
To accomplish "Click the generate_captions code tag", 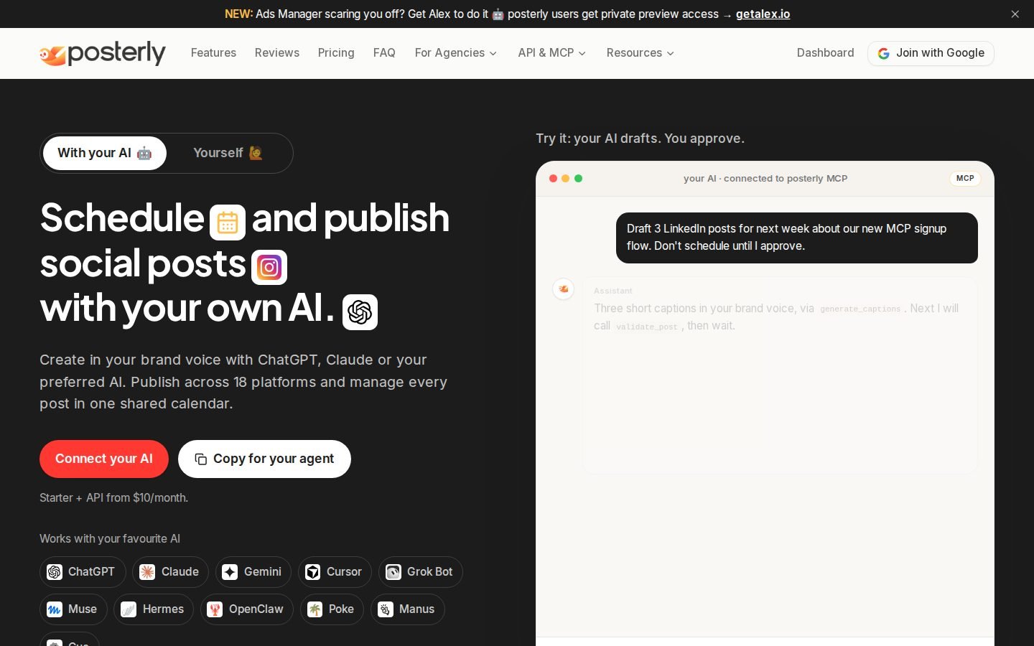I will coord(860,309).
